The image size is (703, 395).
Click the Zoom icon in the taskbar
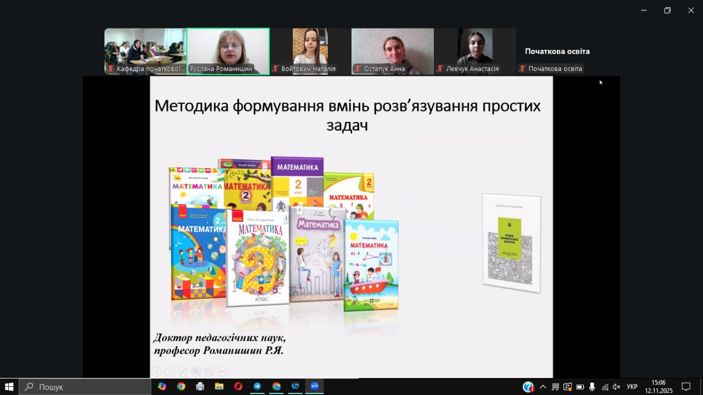314,386
